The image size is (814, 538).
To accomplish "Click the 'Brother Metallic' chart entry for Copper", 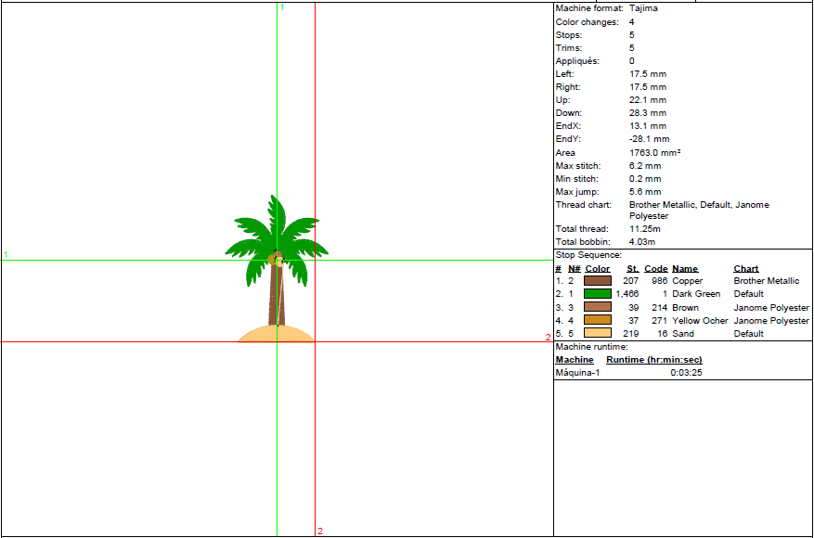I will (x=766, y=281).
